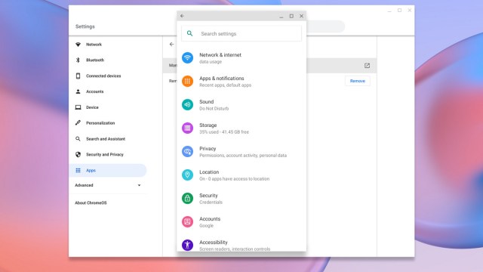Click the blue Privacy eye icon
483x272 pixels.
[x=187, y=151]
